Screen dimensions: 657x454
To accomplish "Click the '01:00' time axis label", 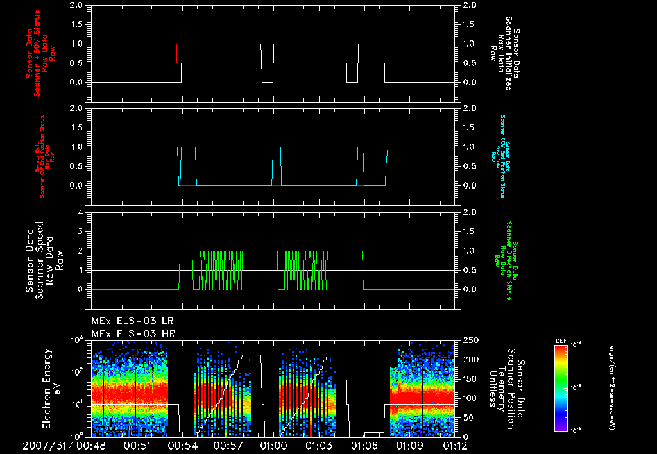I will click(273, 446).
